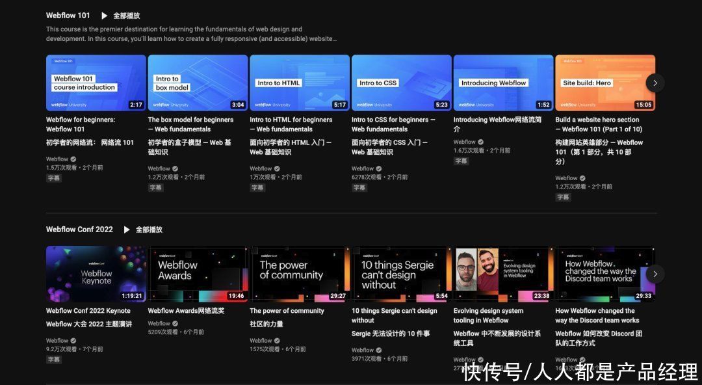
Task: Click the 全部播放 play-all button for Webflow 101
Action: click(x=120, y=16)
